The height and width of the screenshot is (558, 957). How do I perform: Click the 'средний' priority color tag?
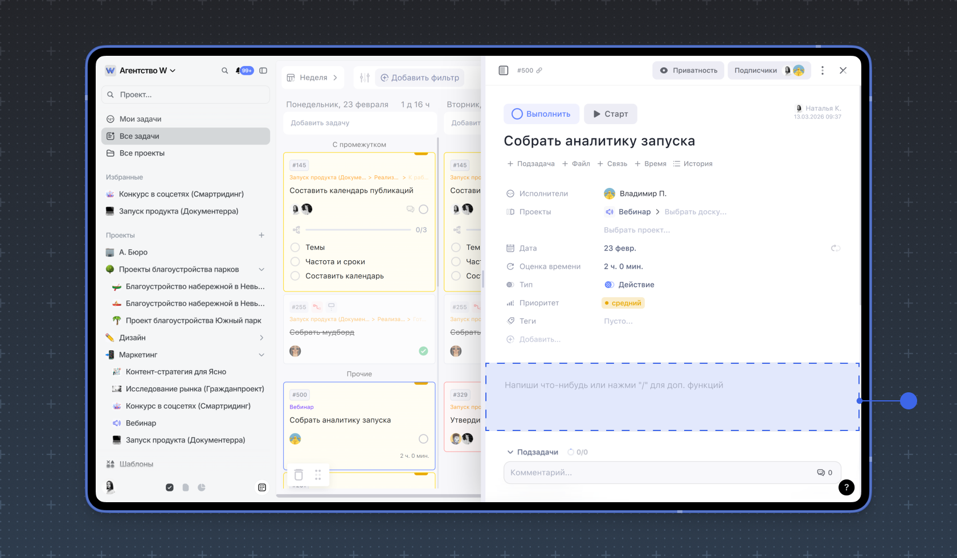pyautogui.click(x=623, y=303)
